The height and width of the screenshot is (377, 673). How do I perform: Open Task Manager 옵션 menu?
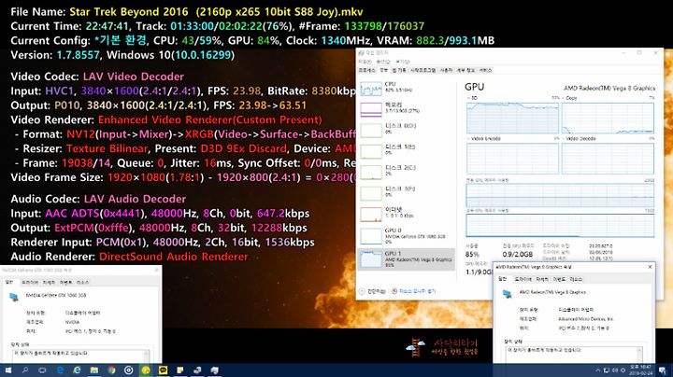point(383,62)
